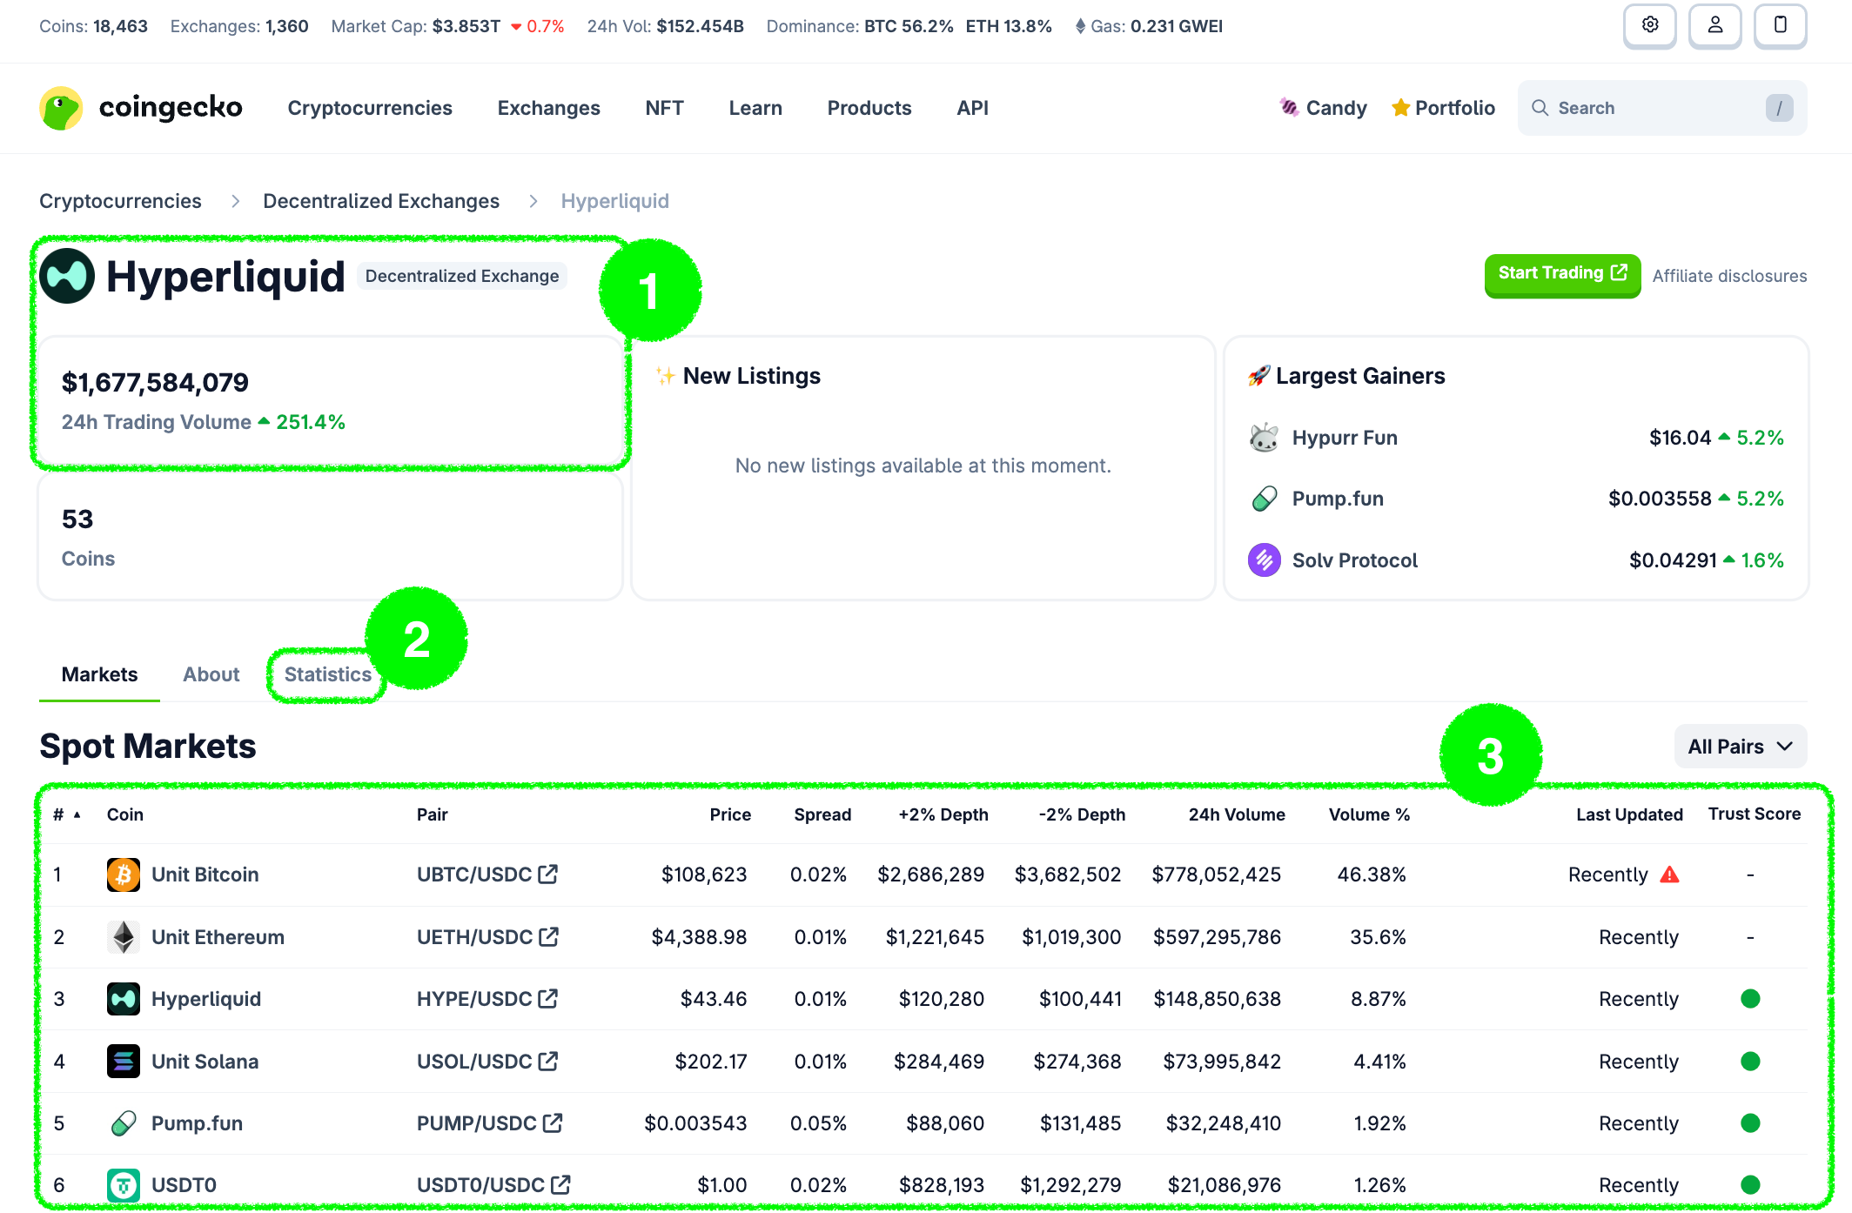1852x1213 pixels.
Task: Click the $1,677,584,079 trading volume value
Action: [155, 382]
